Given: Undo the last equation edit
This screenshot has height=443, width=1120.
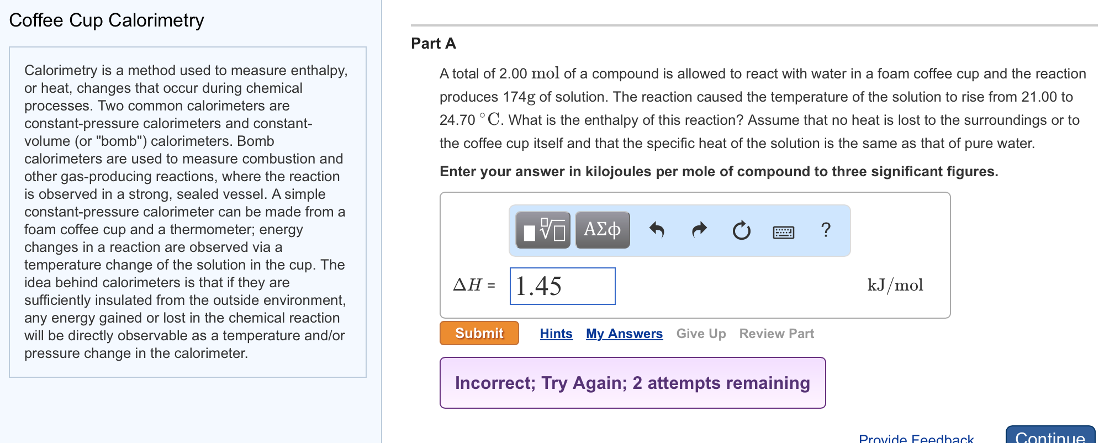Looking at the screenshot, I should (658, 230).
